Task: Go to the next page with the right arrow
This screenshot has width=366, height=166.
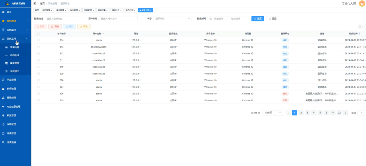Action: 346,113
